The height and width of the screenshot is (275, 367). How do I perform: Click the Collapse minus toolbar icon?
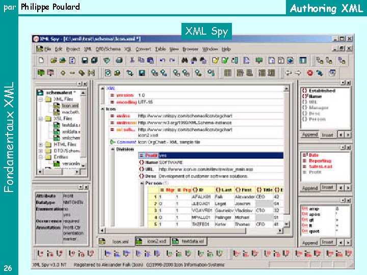click(72, 73)
